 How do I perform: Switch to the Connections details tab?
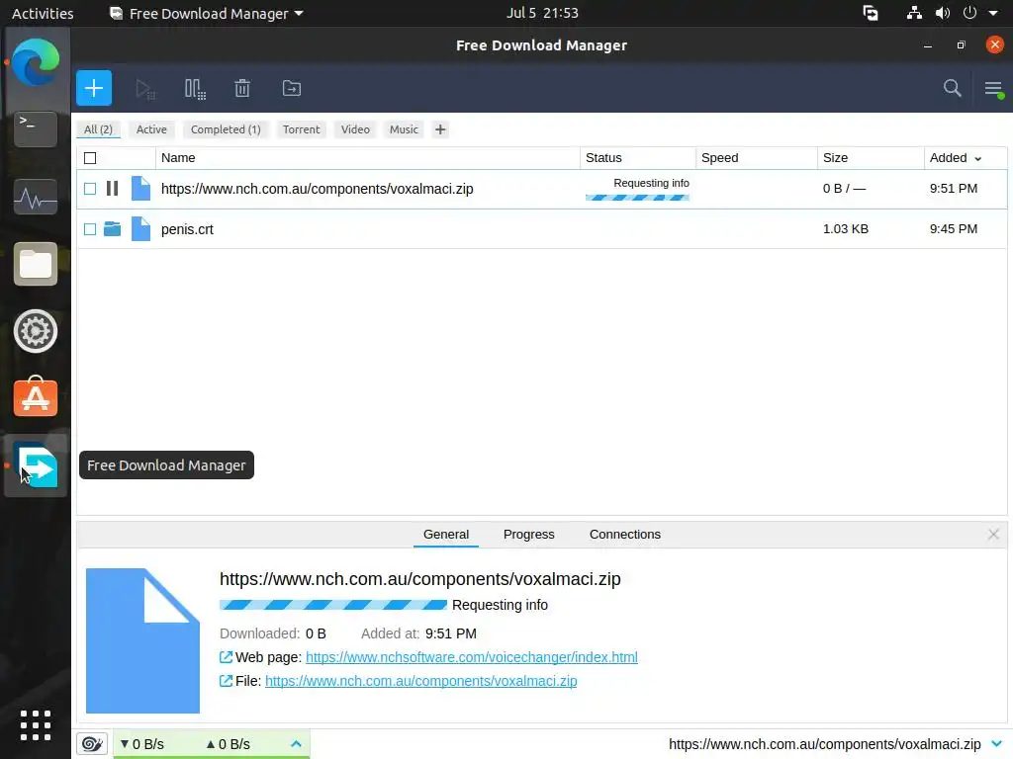[x=625, y=535]
